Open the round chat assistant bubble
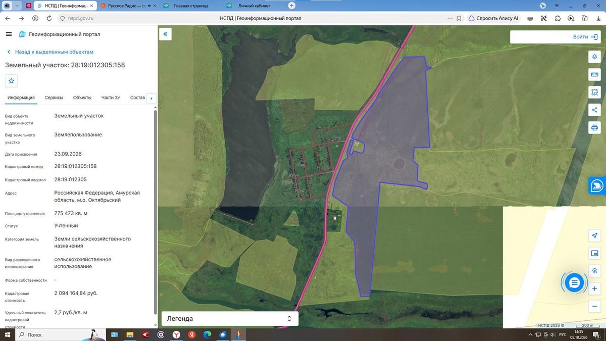The height and width of the screenshot is (341, 606). (574, 283)
